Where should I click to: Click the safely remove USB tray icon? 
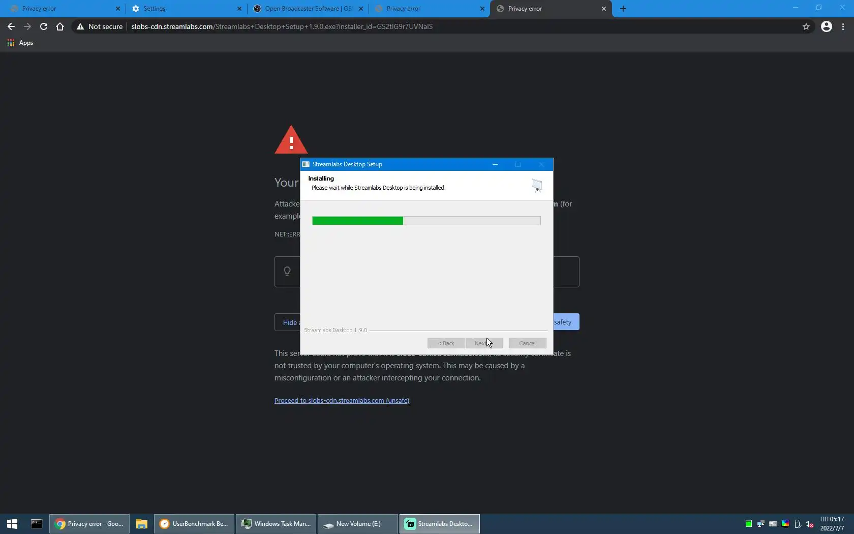click(x=798, y=524)
